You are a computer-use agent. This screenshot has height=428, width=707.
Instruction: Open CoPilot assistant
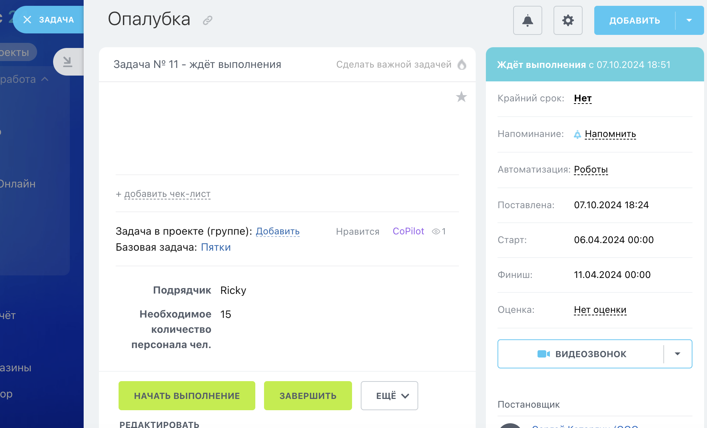tap(408, 231)
